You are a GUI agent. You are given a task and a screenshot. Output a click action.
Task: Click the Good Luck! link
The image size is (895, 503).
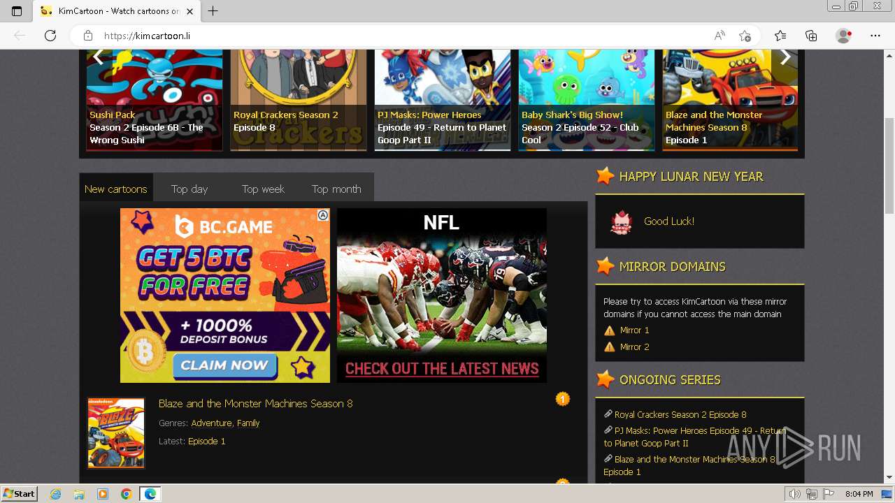pyautogui.click(x=669, y=221)
